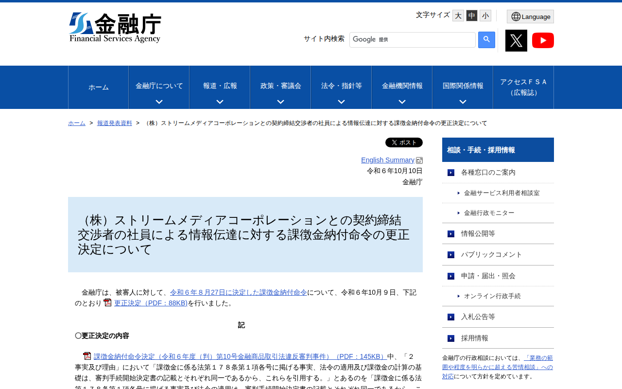Click arrow icon beside 情報公開等
The width and height of the screenshot is (622, 389).
click(451, 234)
